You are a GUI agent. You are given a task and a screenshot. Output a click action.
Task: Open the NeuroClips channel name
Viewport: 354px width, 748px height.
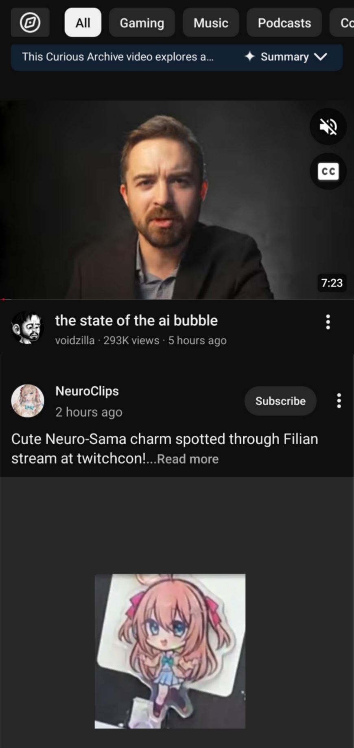(87, 391)
